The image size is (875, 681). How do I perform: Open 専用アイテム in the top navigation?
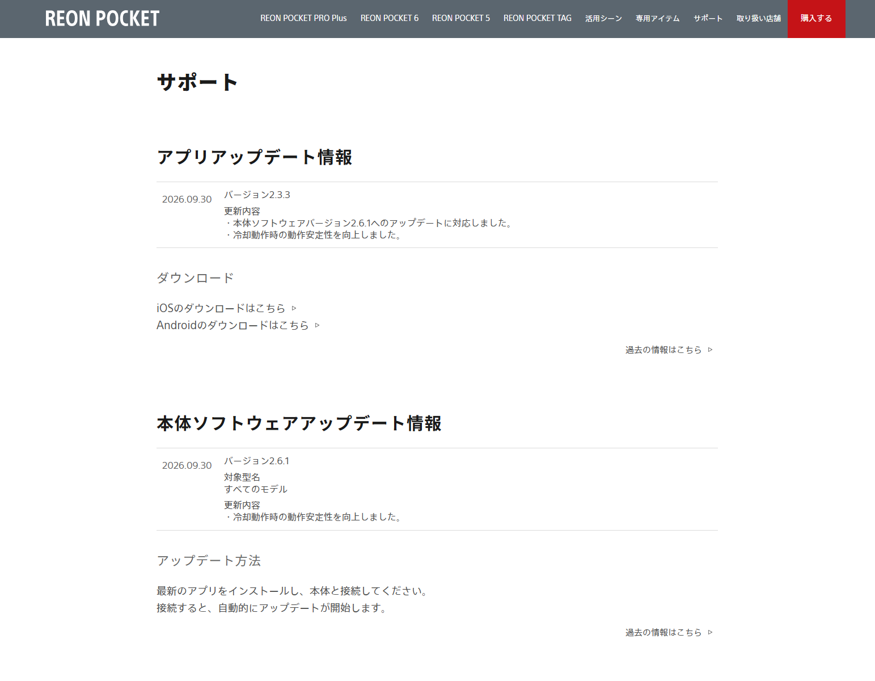(x=658, y=18)
